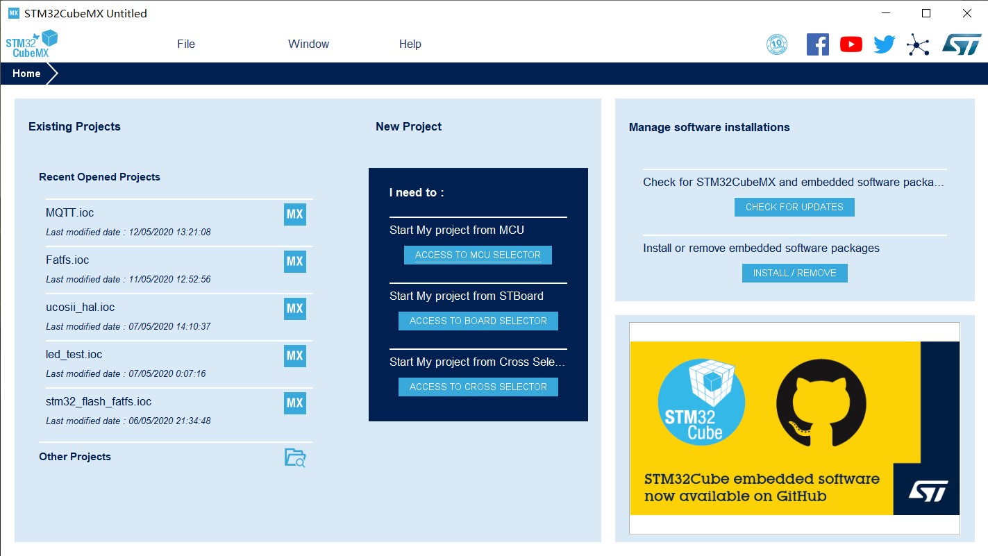Click the MX icon beside ucosii_hal.ioc
The image size is (988, 556).
click(295, 309)
